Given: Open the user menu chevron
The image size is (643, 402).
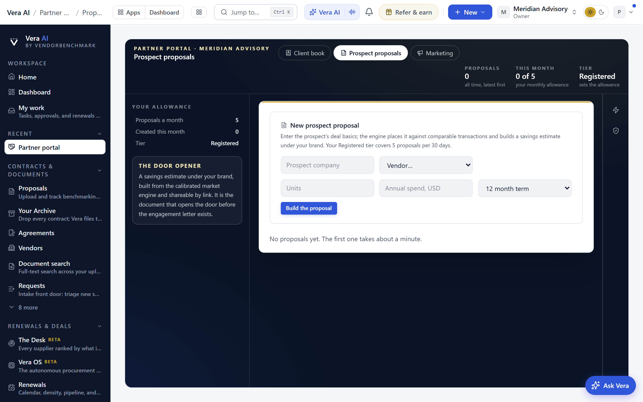Looking at the screenshot, I should point(631,12).
